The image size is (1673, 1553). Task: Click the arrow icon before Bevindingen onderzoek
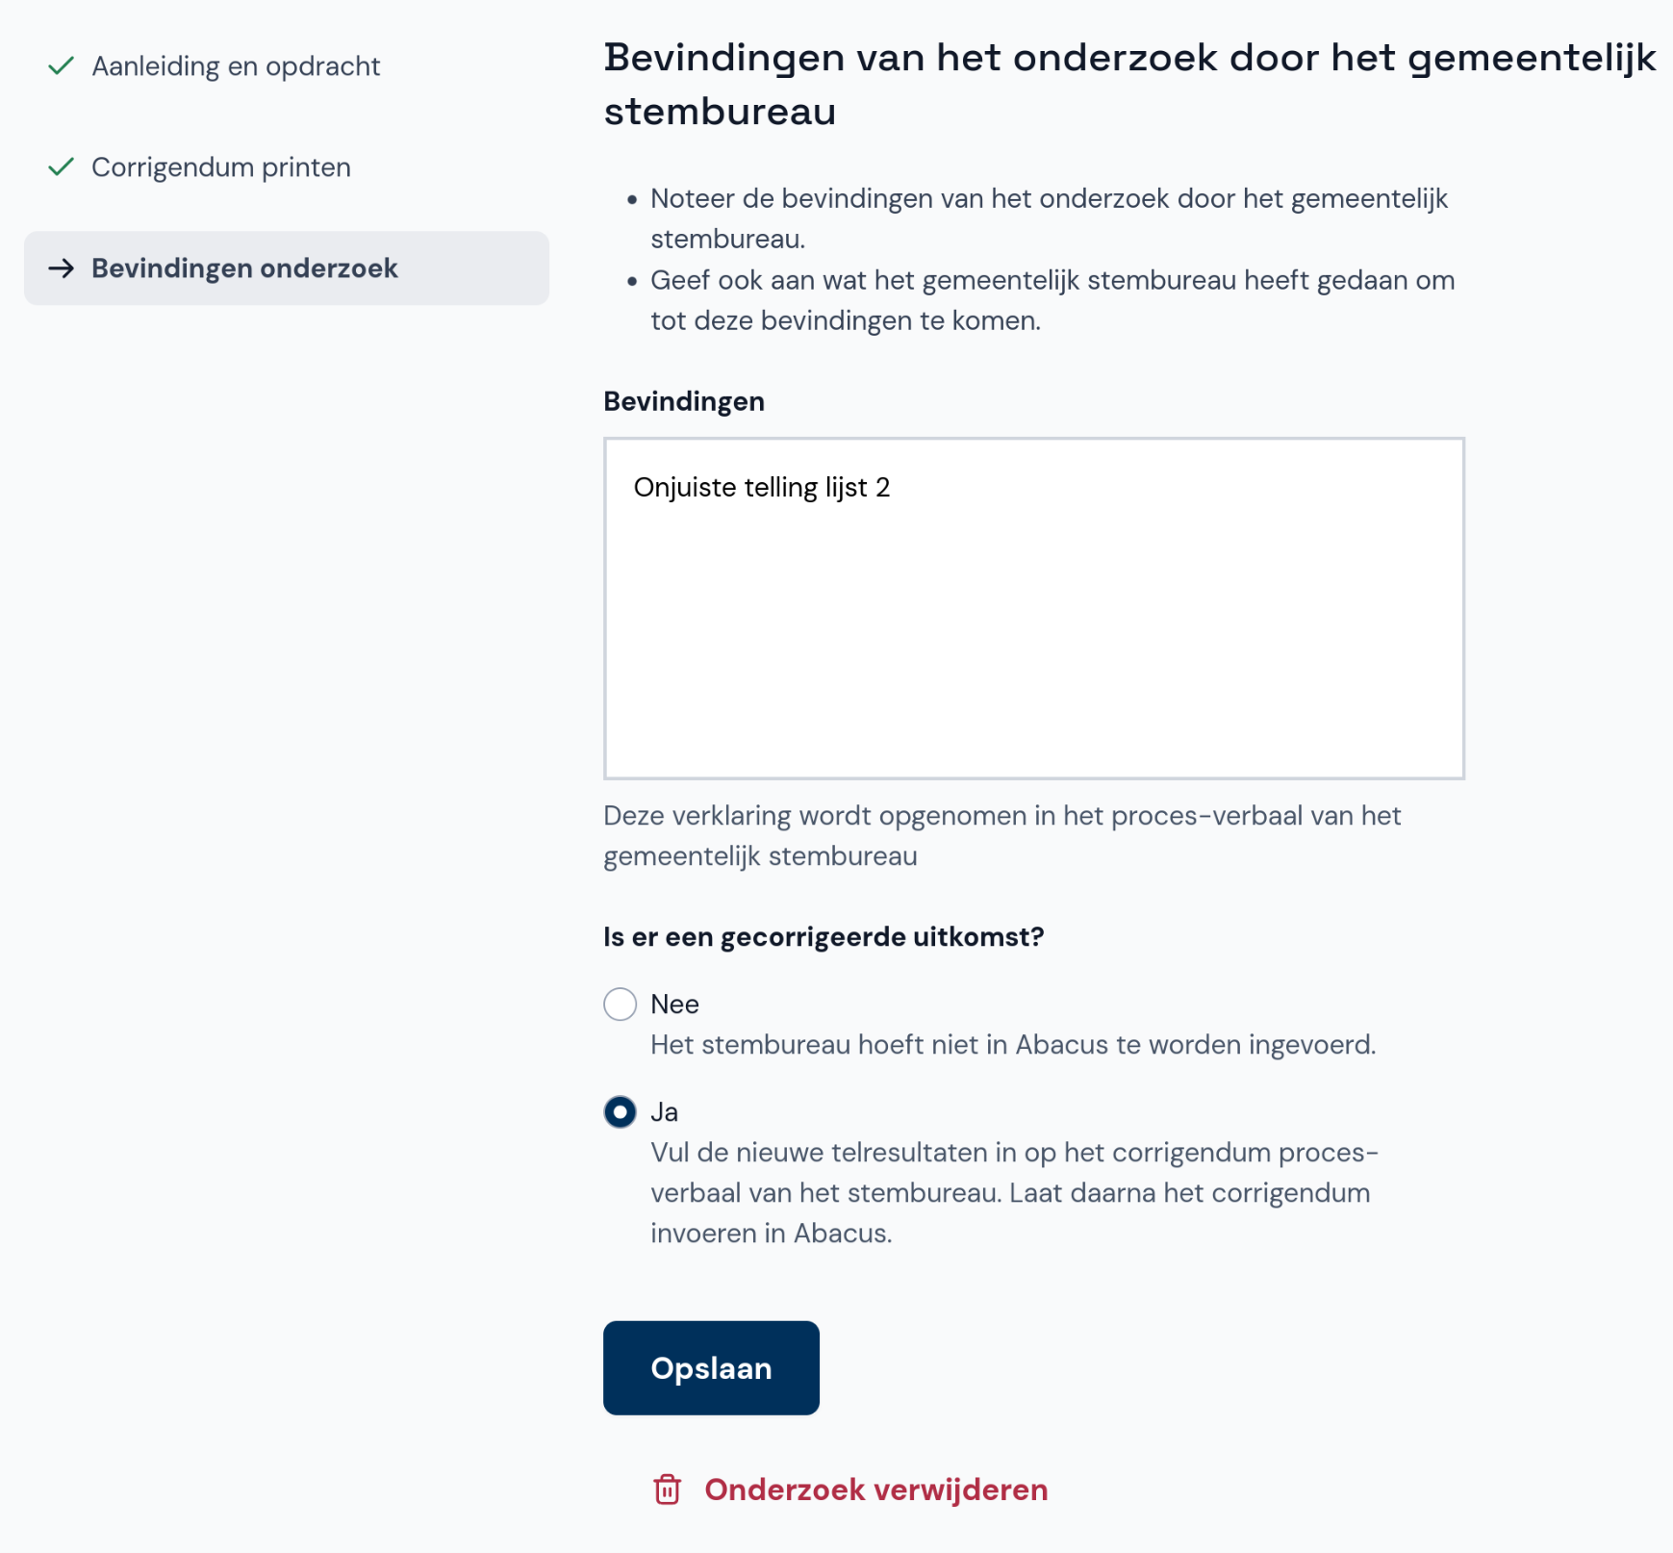(61, 268)
